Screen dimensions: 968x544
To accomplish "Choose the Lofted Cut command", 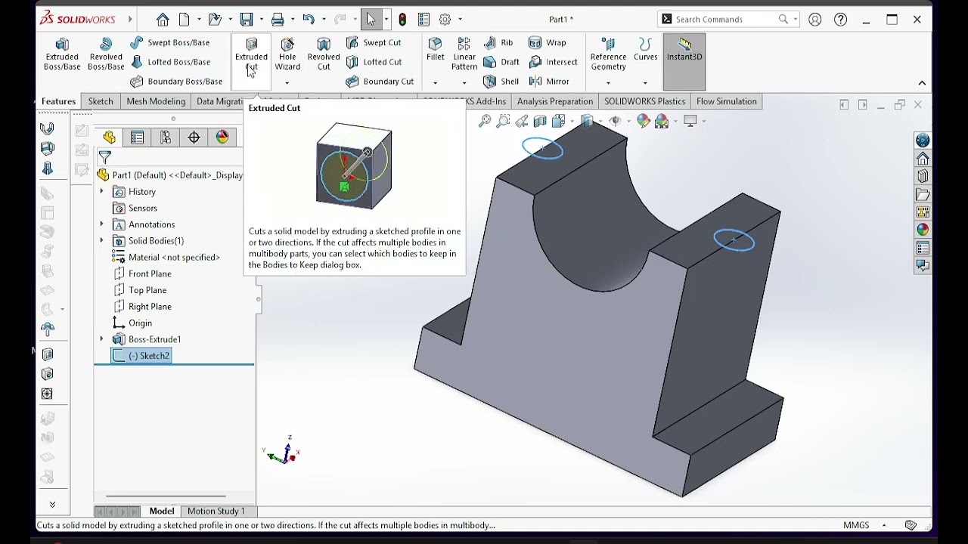I will [x=374, y=62].
